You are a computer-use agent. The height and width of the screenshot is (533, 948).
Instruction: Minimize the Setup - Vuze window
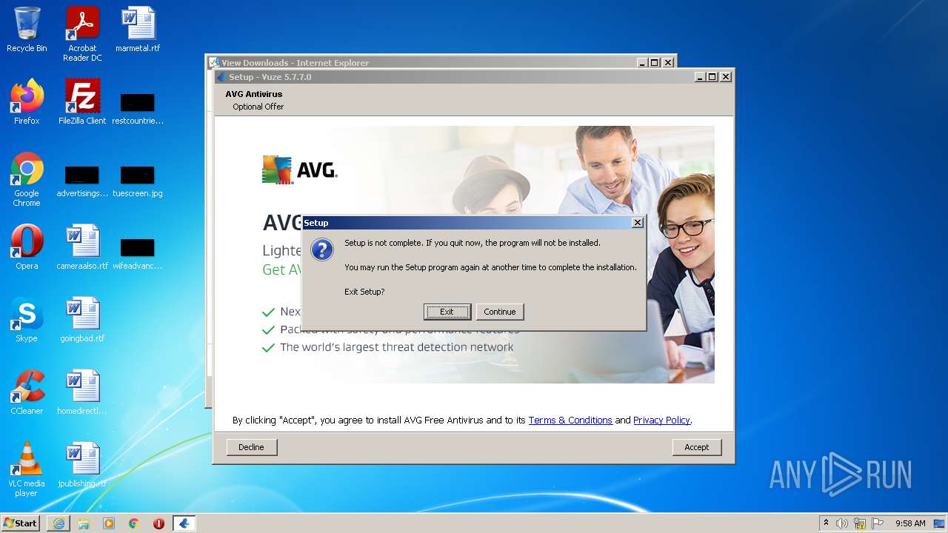coord(700,77)
